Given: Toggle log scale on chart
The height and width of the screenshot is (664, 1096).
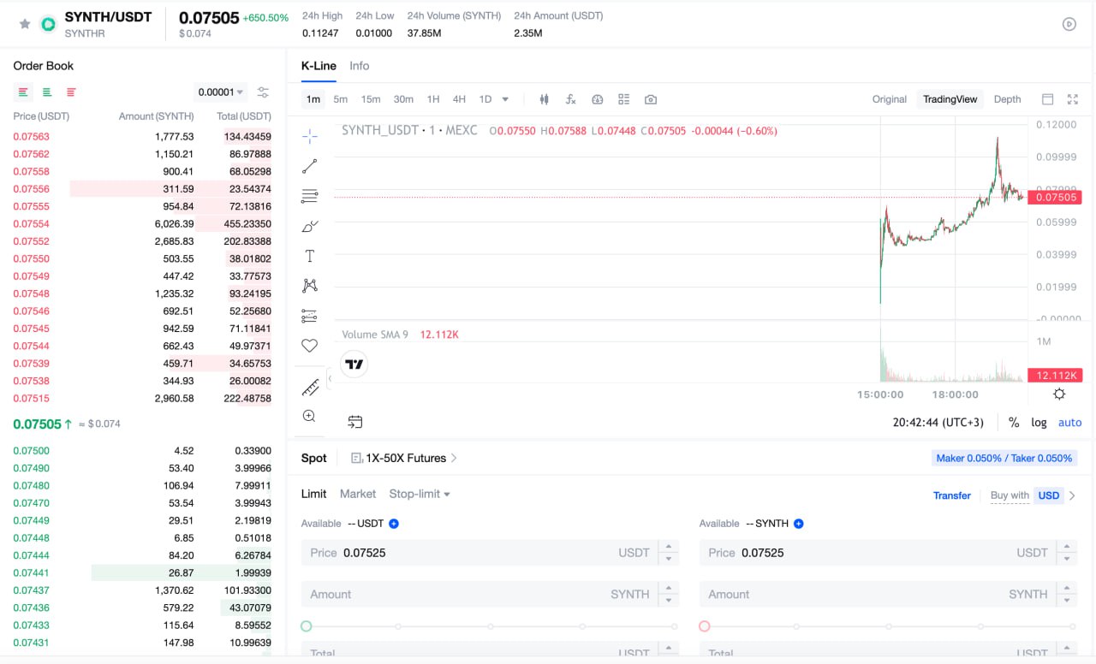Looking at the screenshot, I should pos(1039,422).
